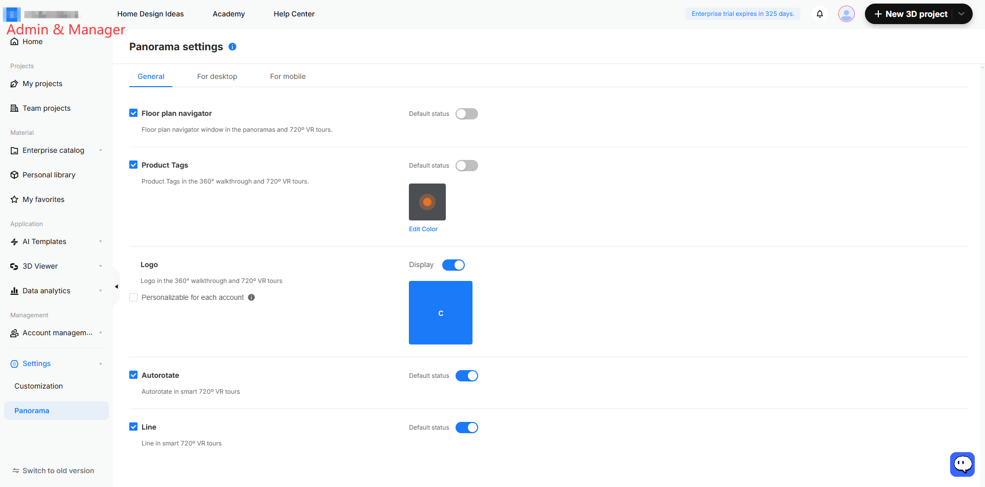Screen dimensions: 985x487
Task: Enable Floor plan navigator default status
Action: 467,114
